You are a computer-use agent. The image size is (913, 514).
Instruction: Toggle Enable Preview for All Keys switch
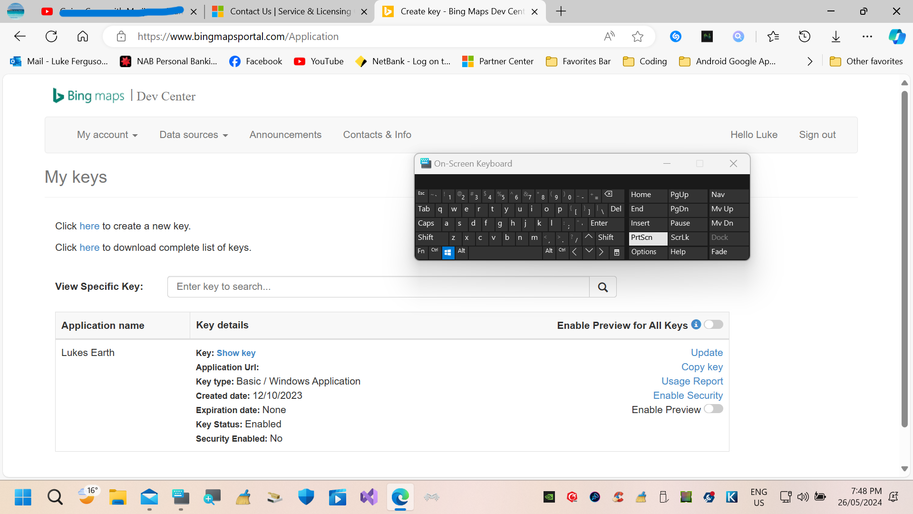point(713,325)
